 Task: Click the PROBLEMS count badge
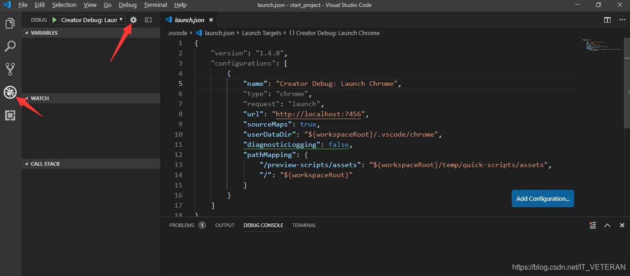pyautogui.click(x=202, y=225)
